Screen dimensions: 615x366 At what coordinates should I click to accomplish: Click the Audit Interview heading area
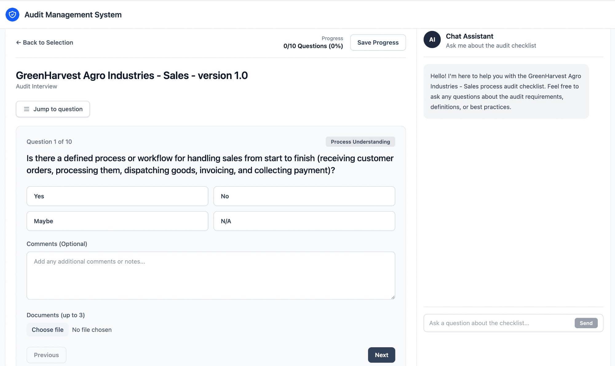36,86
